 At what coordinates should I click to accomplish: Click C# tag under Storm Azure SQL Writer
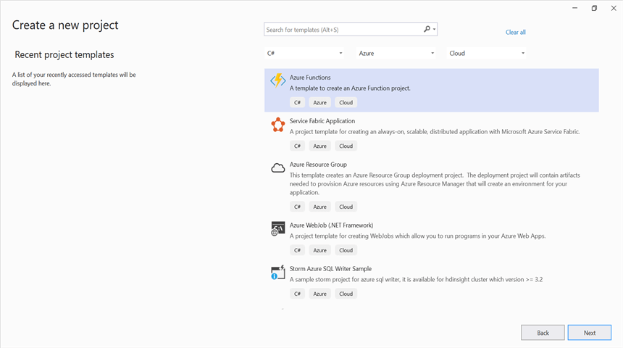pyautogui.click(x=297, y=294)
